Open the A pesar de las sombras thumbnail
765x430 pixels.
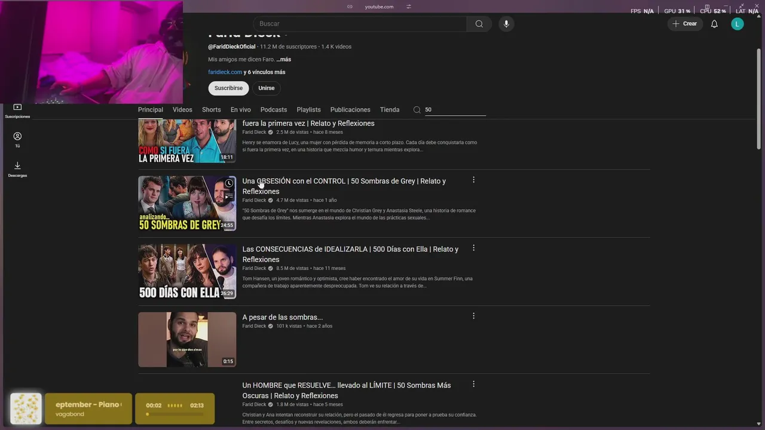[x=187, y=339]
